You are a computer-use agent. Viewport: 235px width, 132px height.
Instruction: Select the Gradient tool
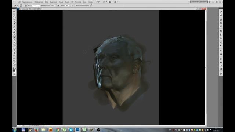[14, 40]
